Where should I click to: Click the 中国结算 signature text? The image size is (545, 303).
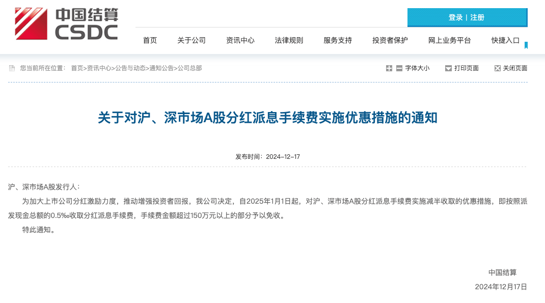(503, 272)
